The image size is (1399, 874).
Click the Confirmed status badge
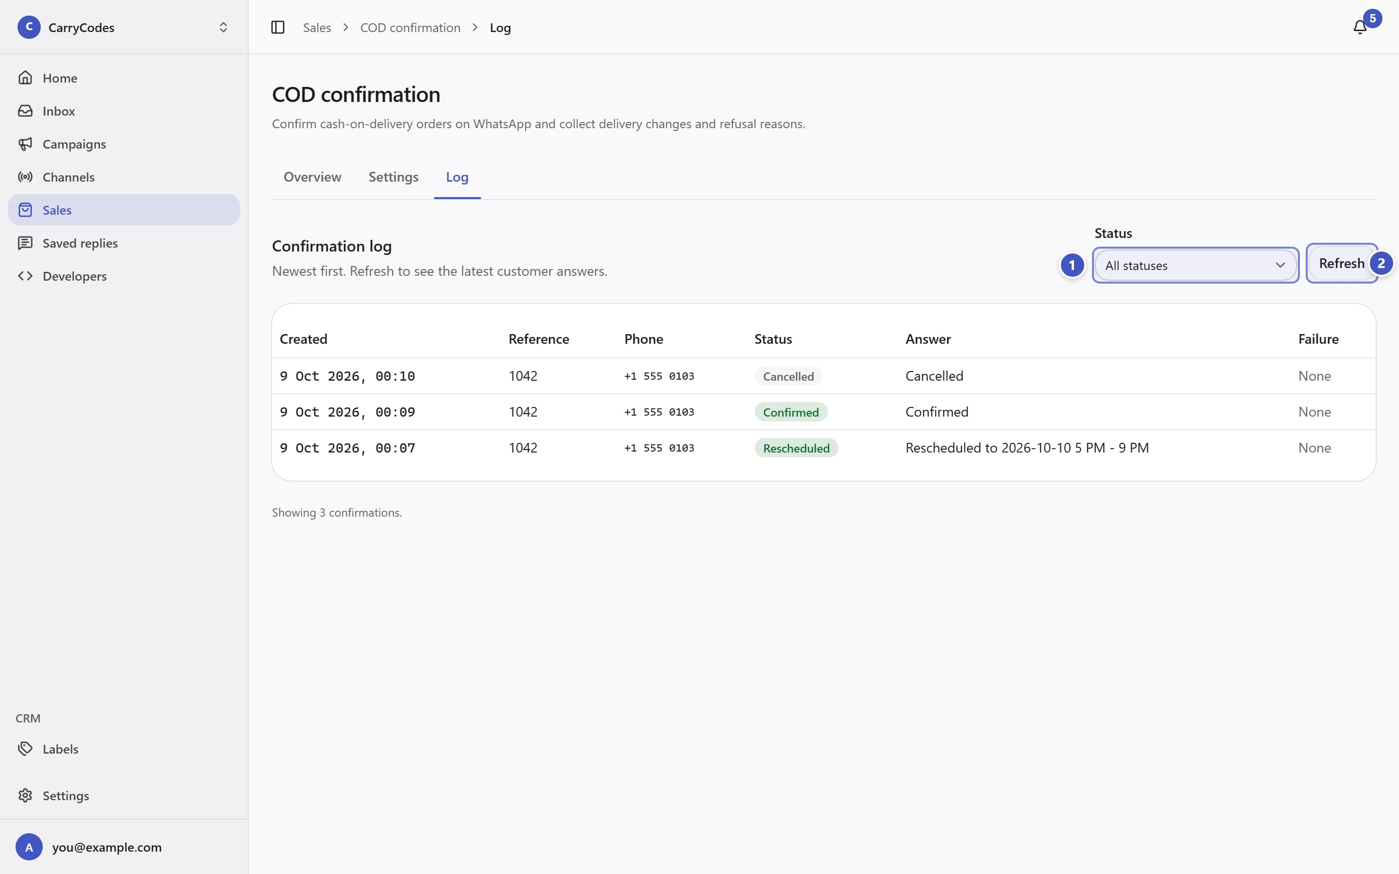790,412
